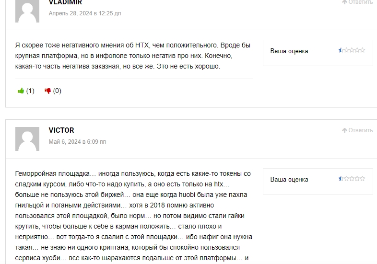Image resolution: width=377 pixels, height=264 pixels.
Task: Click the first star in Vladimir's rating
Action: click(341, 50)
